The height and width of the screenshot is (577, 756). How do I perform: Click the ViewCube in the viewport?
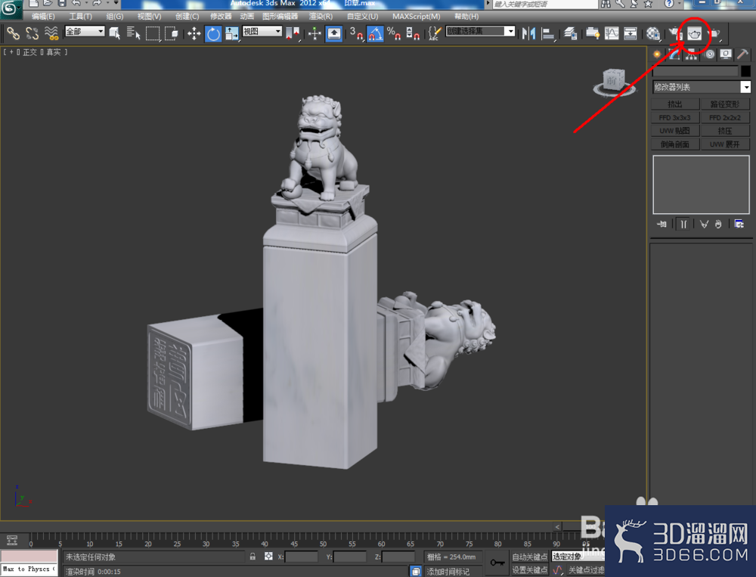click(x=614, y=82)
